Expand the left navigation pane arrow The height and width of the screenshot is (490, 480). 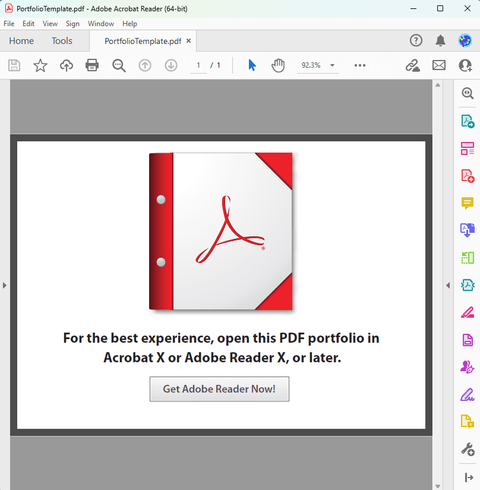(x=5, y=285)
